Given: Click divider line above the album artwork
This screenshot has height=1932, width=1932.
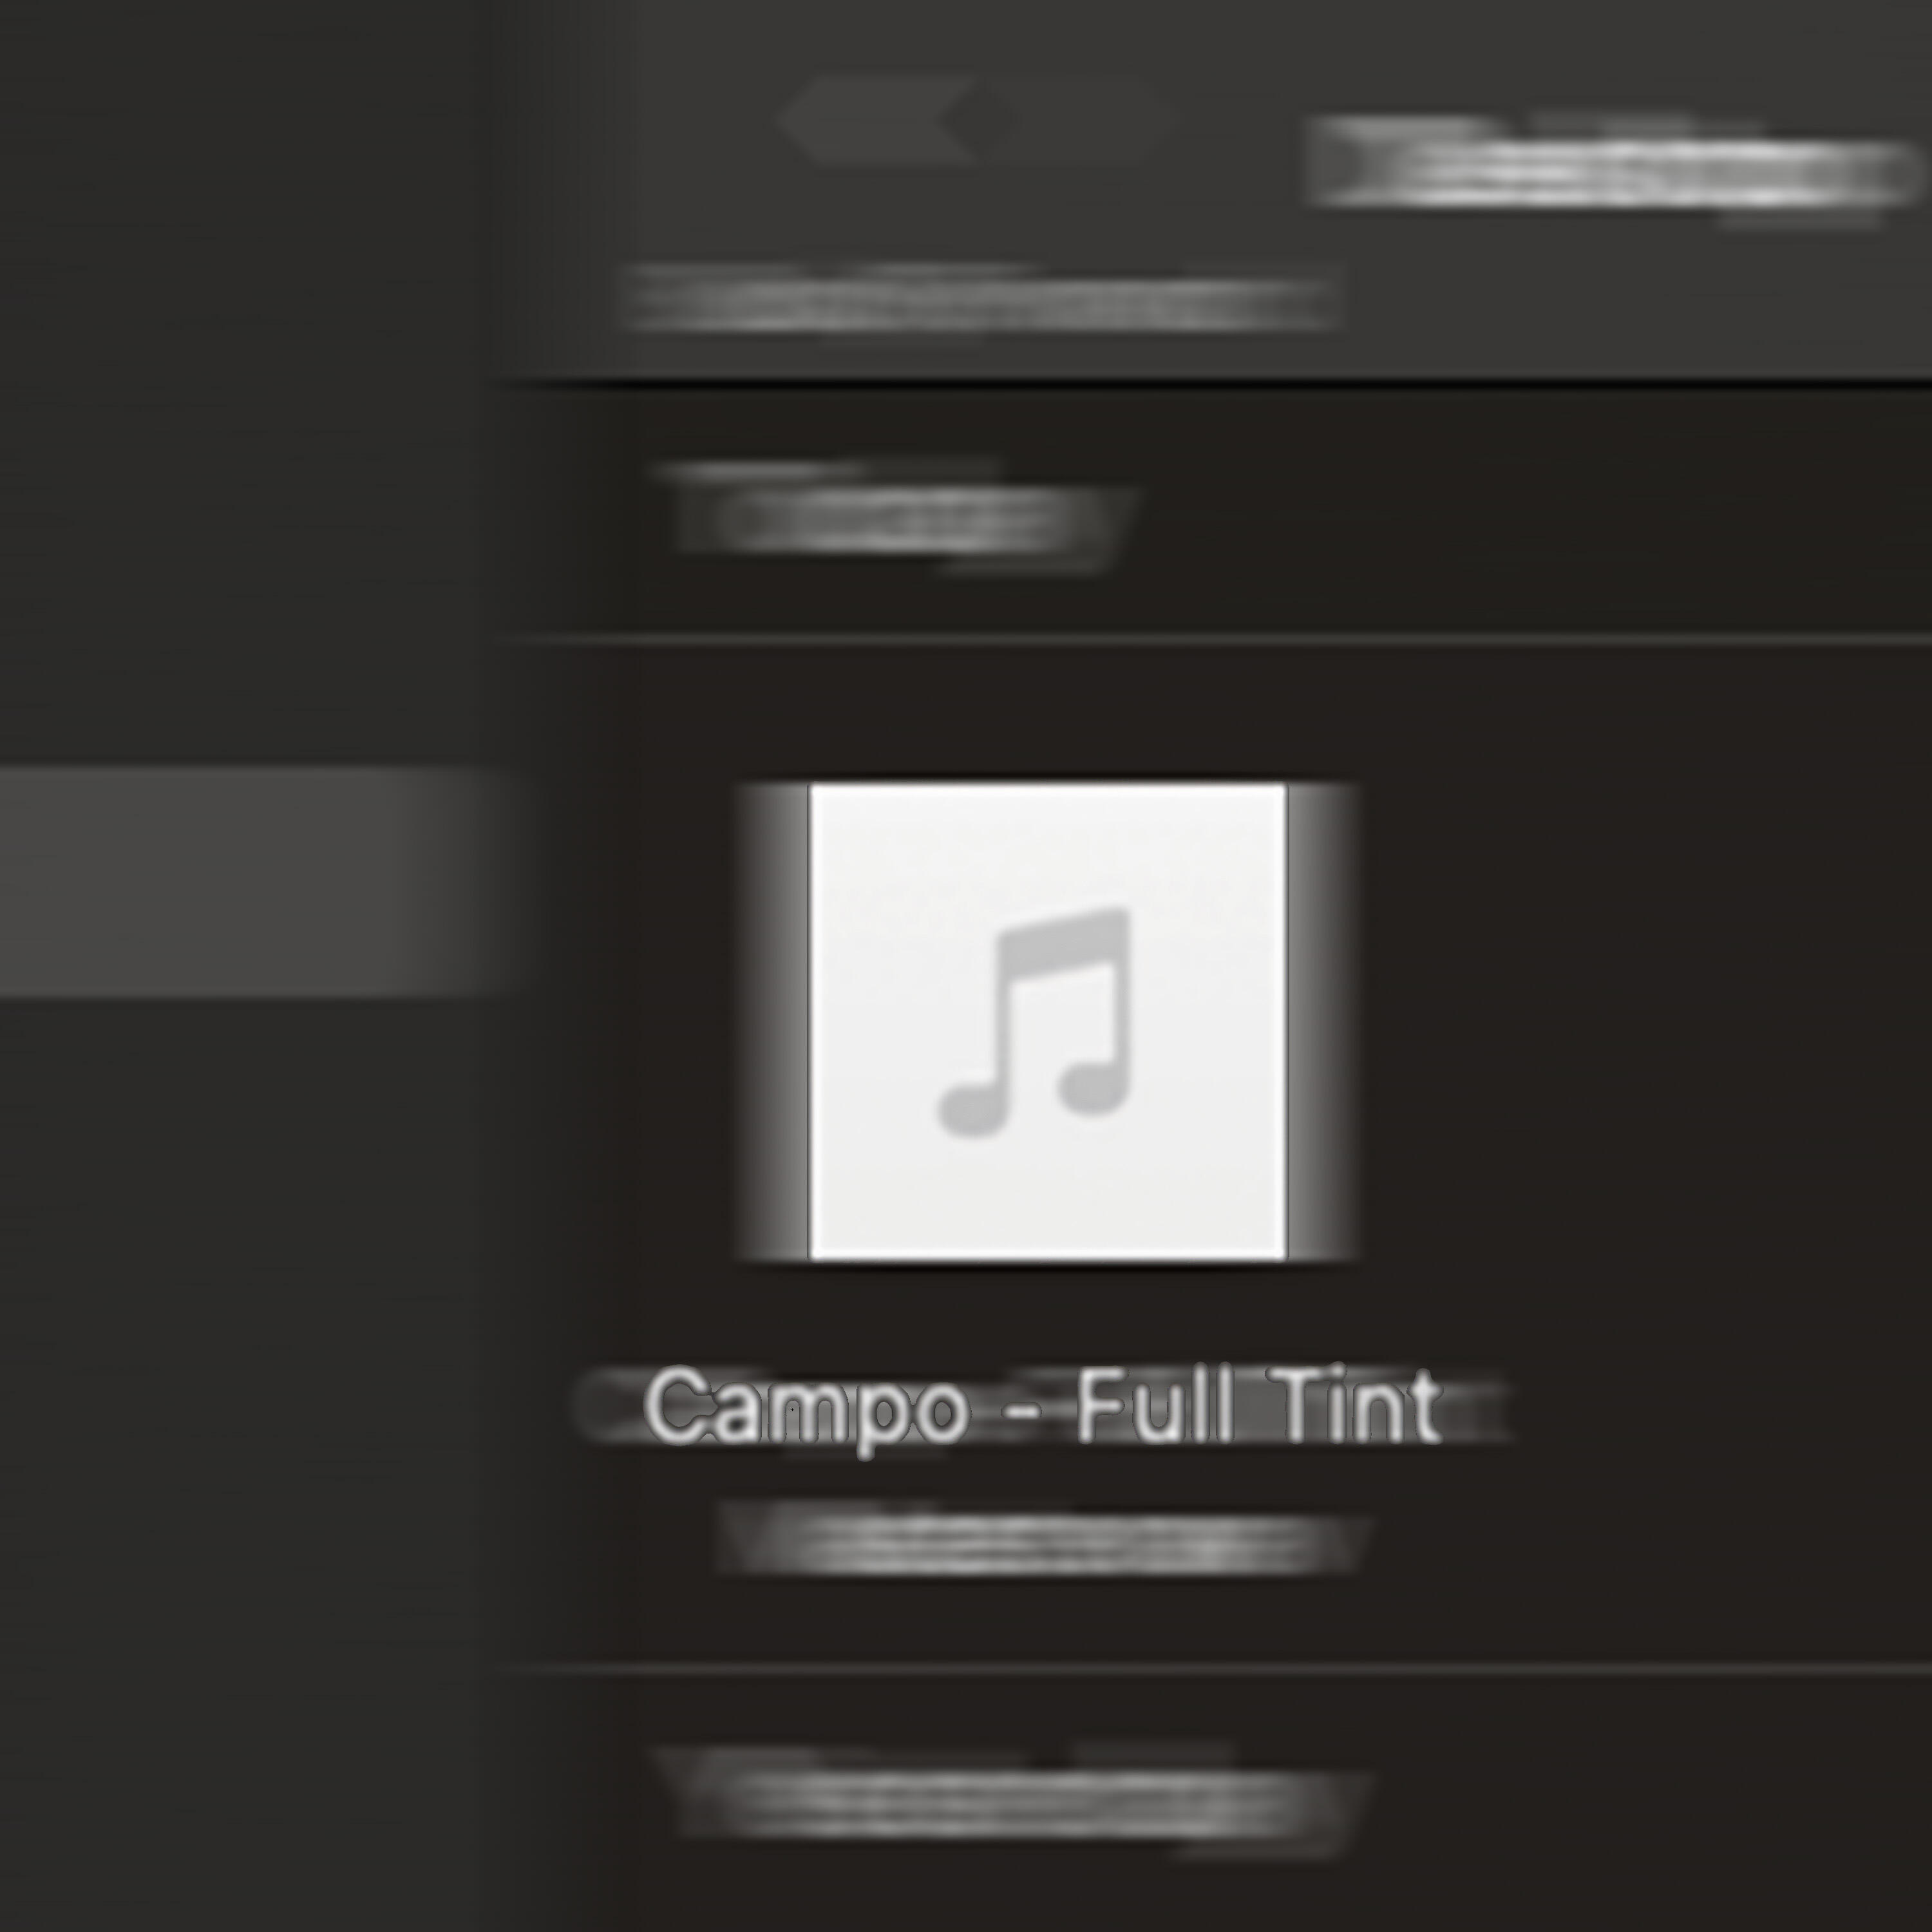Looking at the screenshot, I should (1215, 638).
